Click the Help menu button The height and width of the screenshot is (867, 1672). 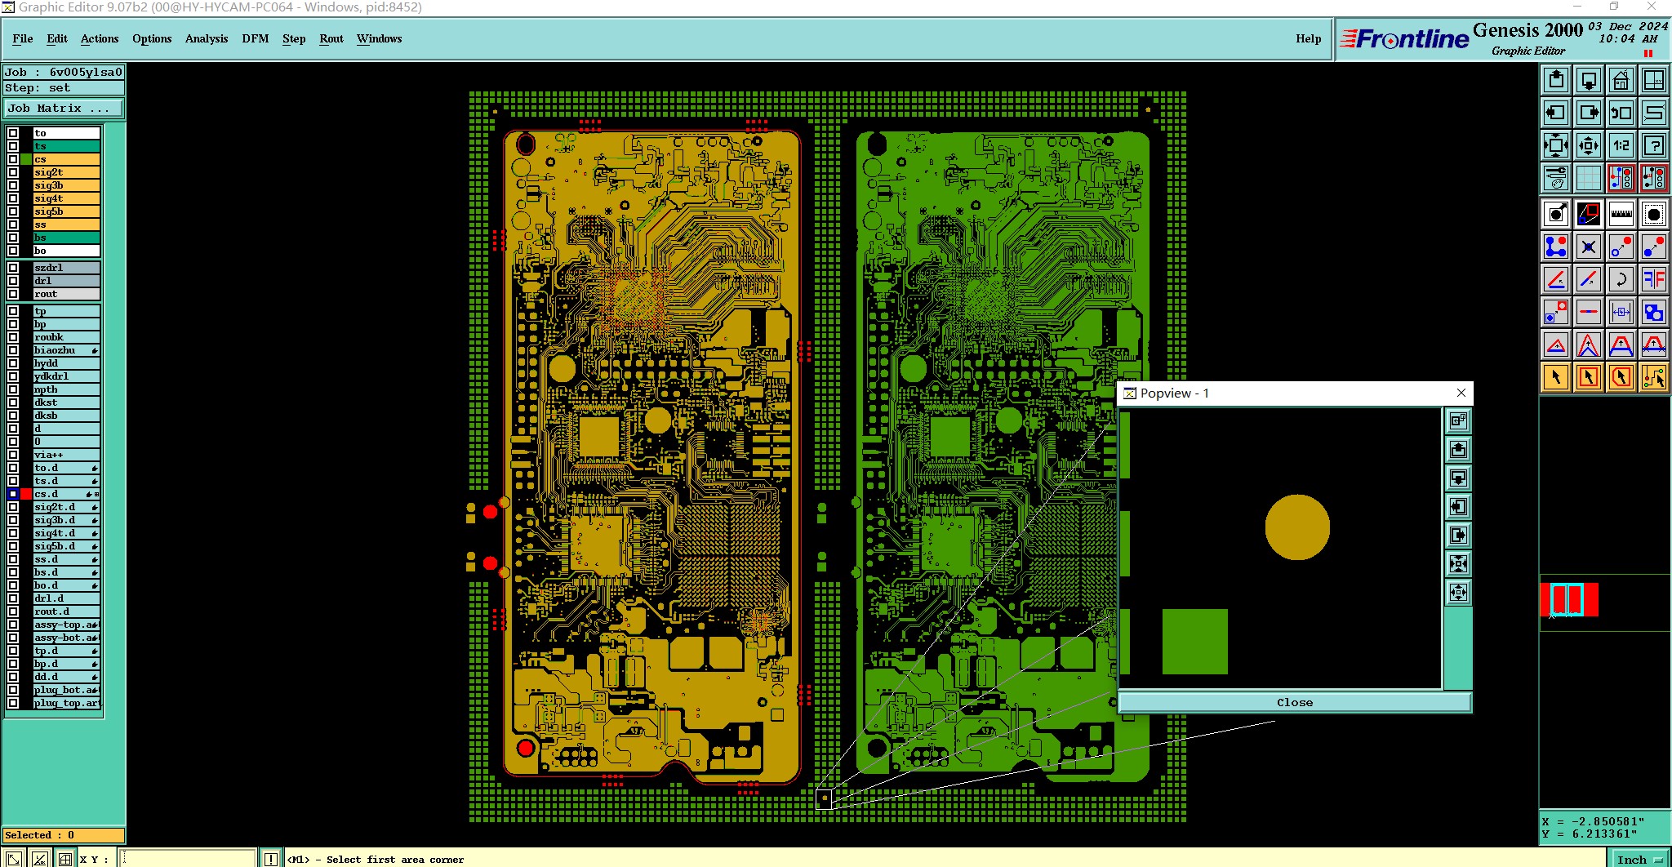pos(1308,38)
